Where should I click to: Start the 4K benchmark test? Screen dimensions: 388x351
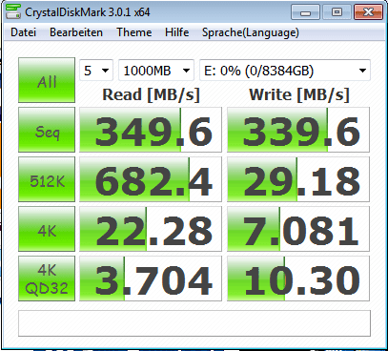pos(47,229)
